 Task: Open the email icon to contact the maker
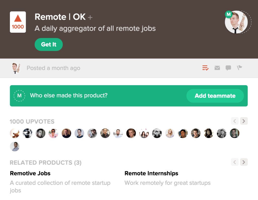(x=217, y=68)
